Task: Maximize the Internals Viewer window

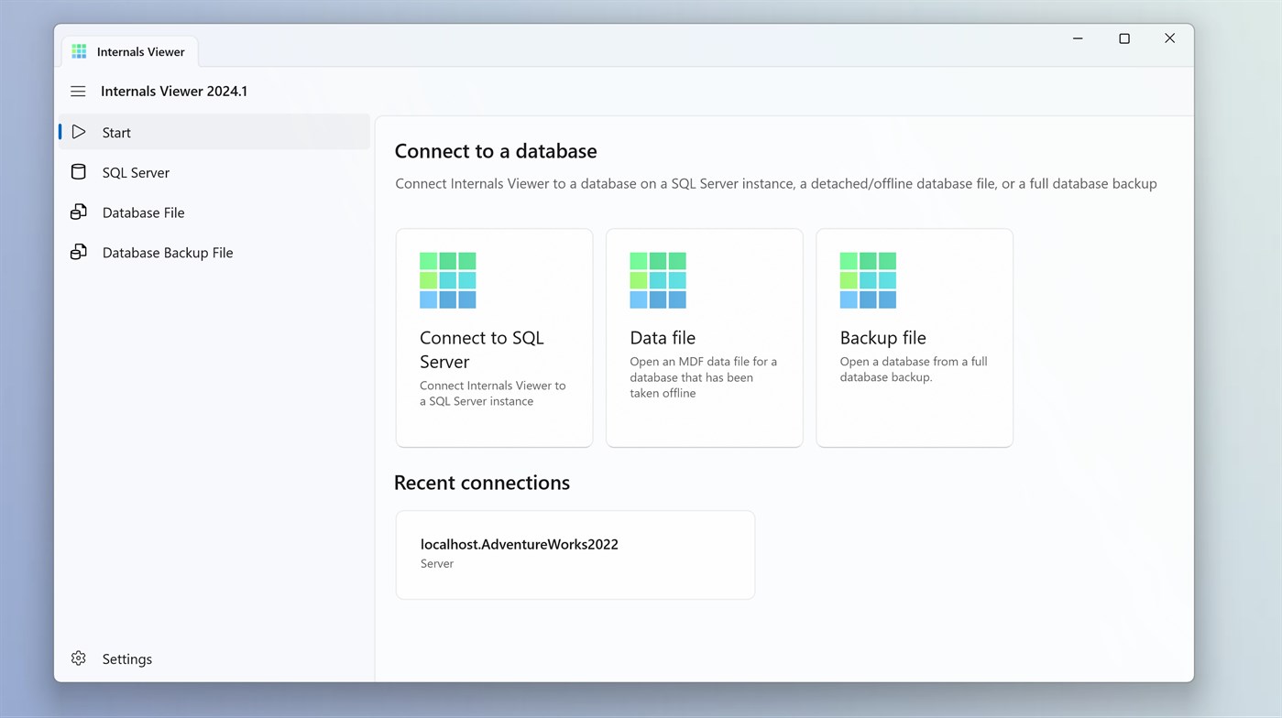Action: click(x=1124, y=38)
